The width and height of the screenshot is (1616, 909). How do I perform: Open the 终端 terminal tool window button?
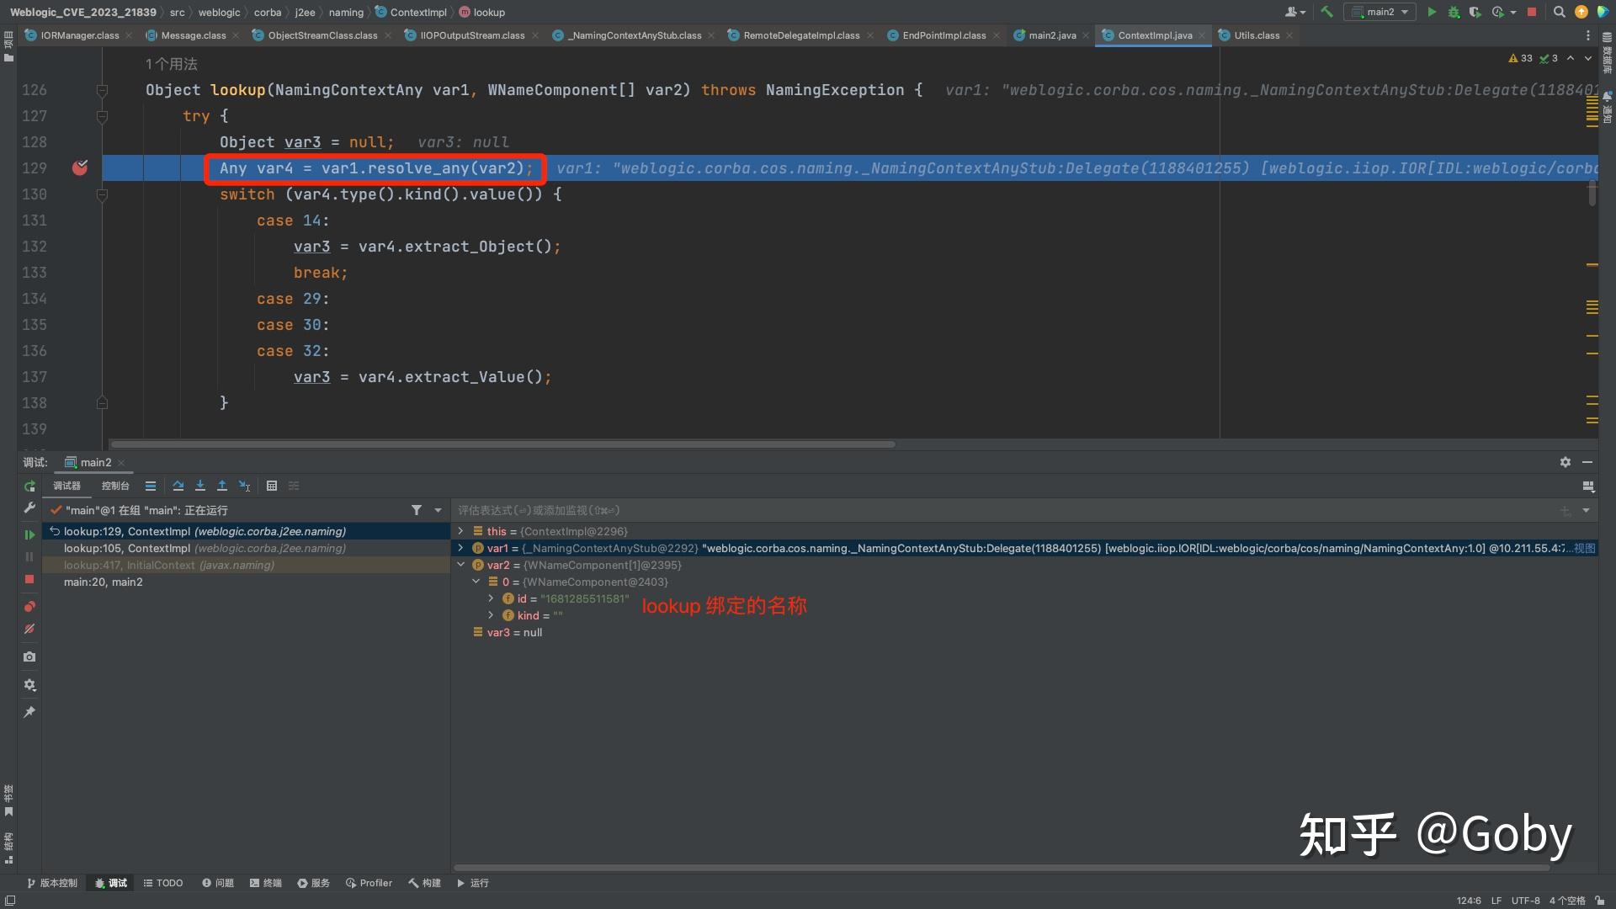click(266, 883)
